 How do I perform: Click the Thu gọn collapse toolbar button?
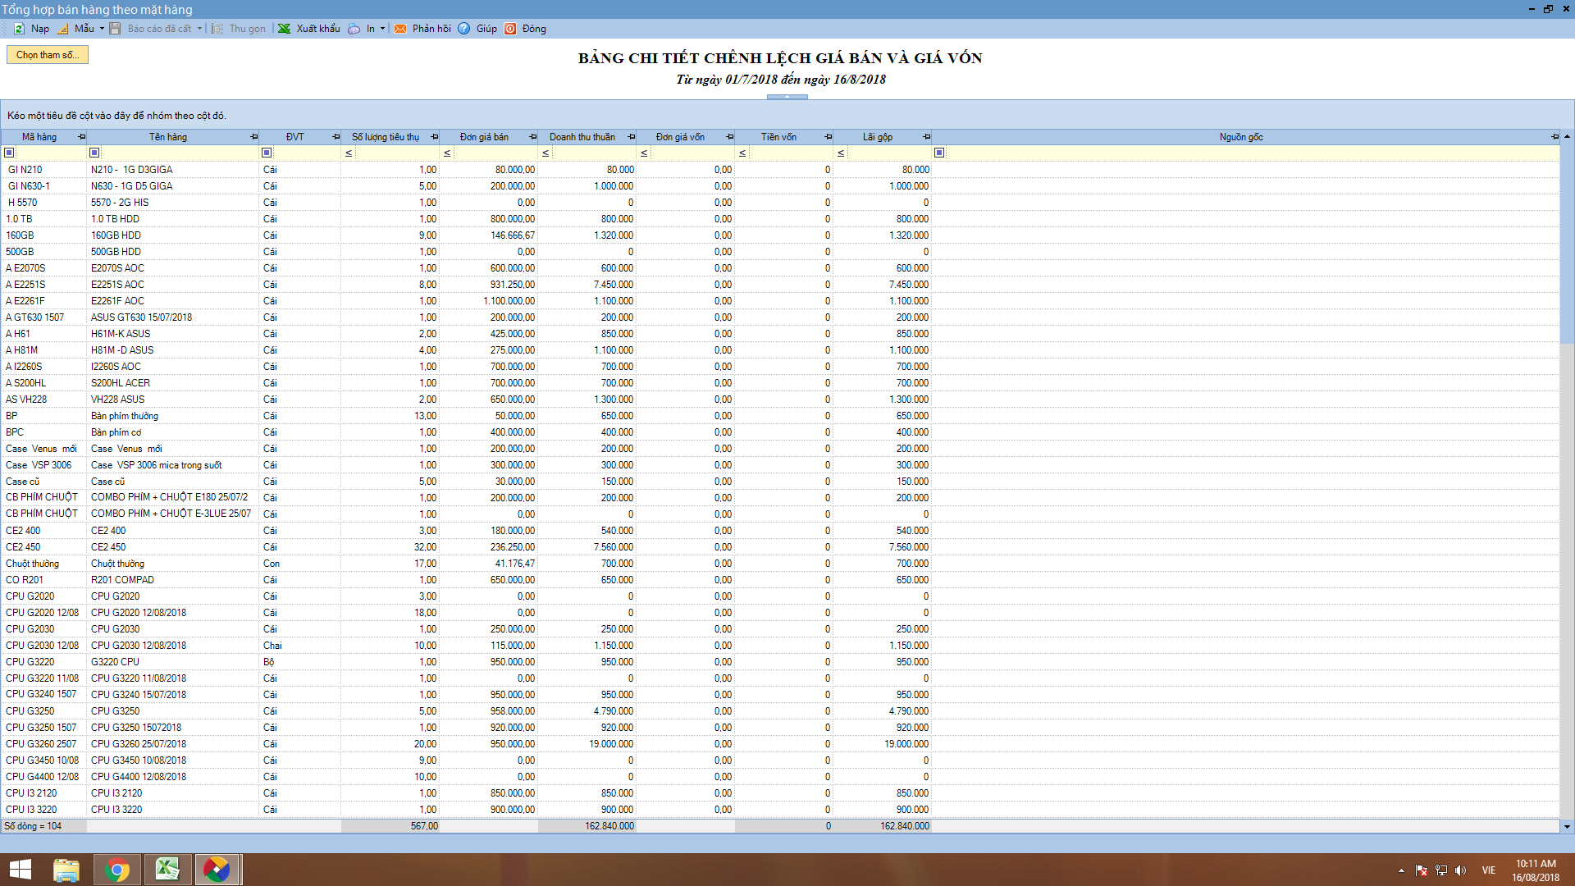tap(239, 29)
